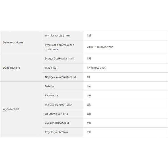Click the value 18 for battery voltage
The height and width of the screenshot is (168, 168).
pyautogui.click(x=88, y=77)
